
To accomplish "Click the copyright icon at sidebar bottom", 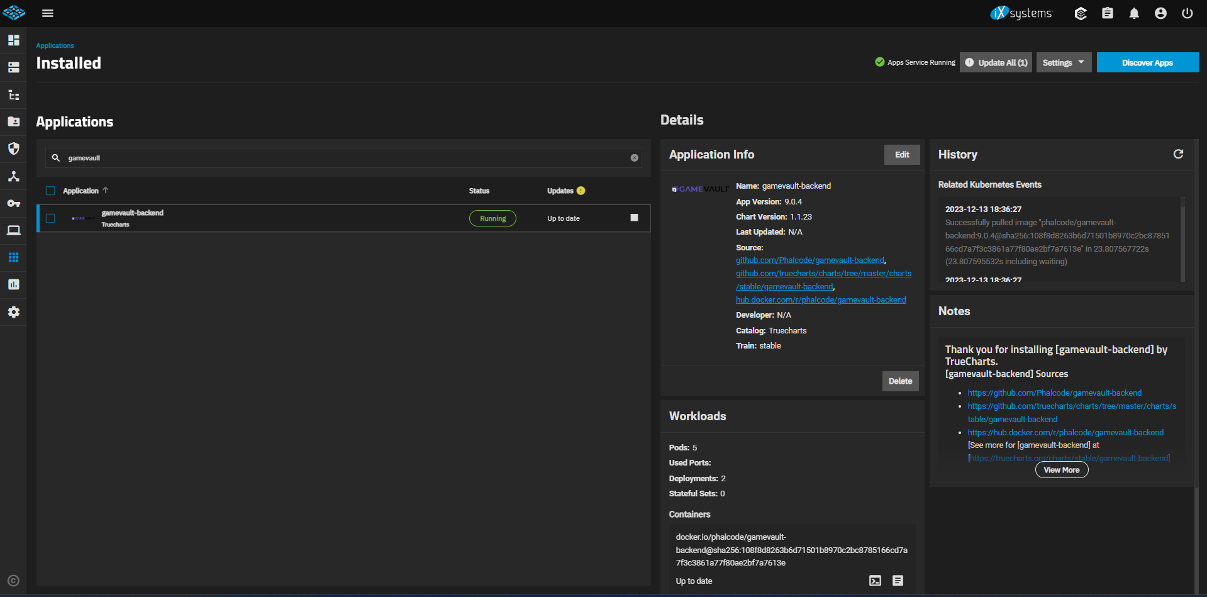I will coord(13,581).
